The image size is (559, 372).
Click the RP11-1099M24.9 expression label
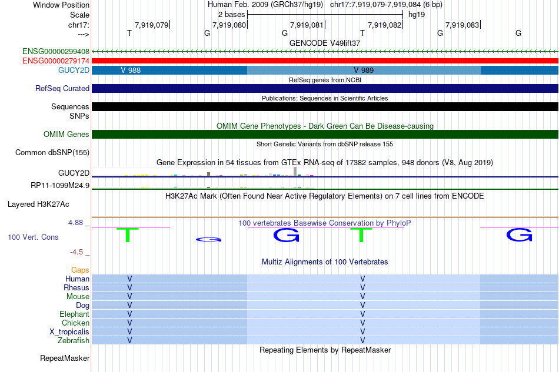60,186
